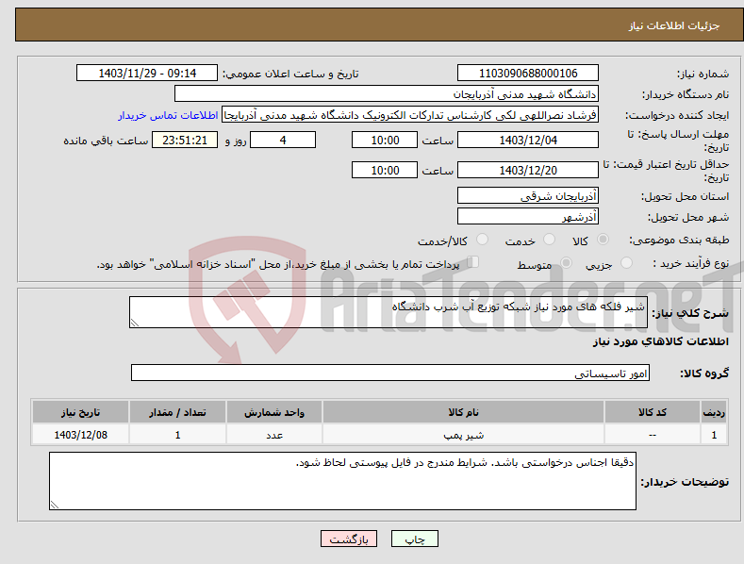Viewport: 744px width, 564px height.
Task: Click the جزئیات اطلاعات نیاز header title
Action: pos(674,25)
